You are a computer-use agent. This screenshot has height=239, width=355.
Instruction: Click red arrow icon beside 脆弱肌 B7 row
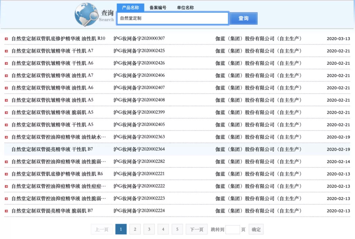tap(6, 211)
